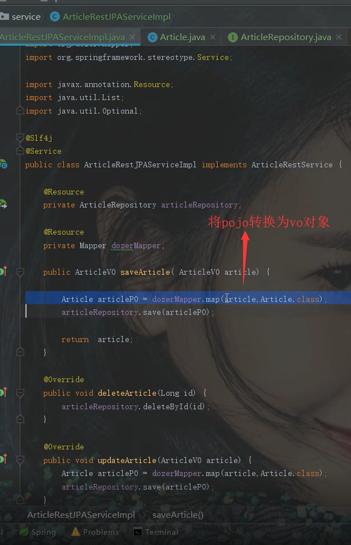Click the implements gutter icon at saveArticle
The width and height of the screenshot is (351, 545).
click(x=3, y=271)
